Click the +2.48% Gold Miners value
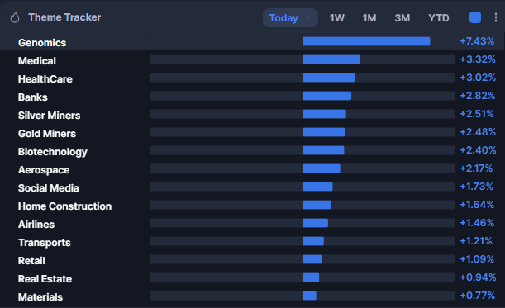The width and height of the screenshot is (505, 308). (x=478, y=132)
